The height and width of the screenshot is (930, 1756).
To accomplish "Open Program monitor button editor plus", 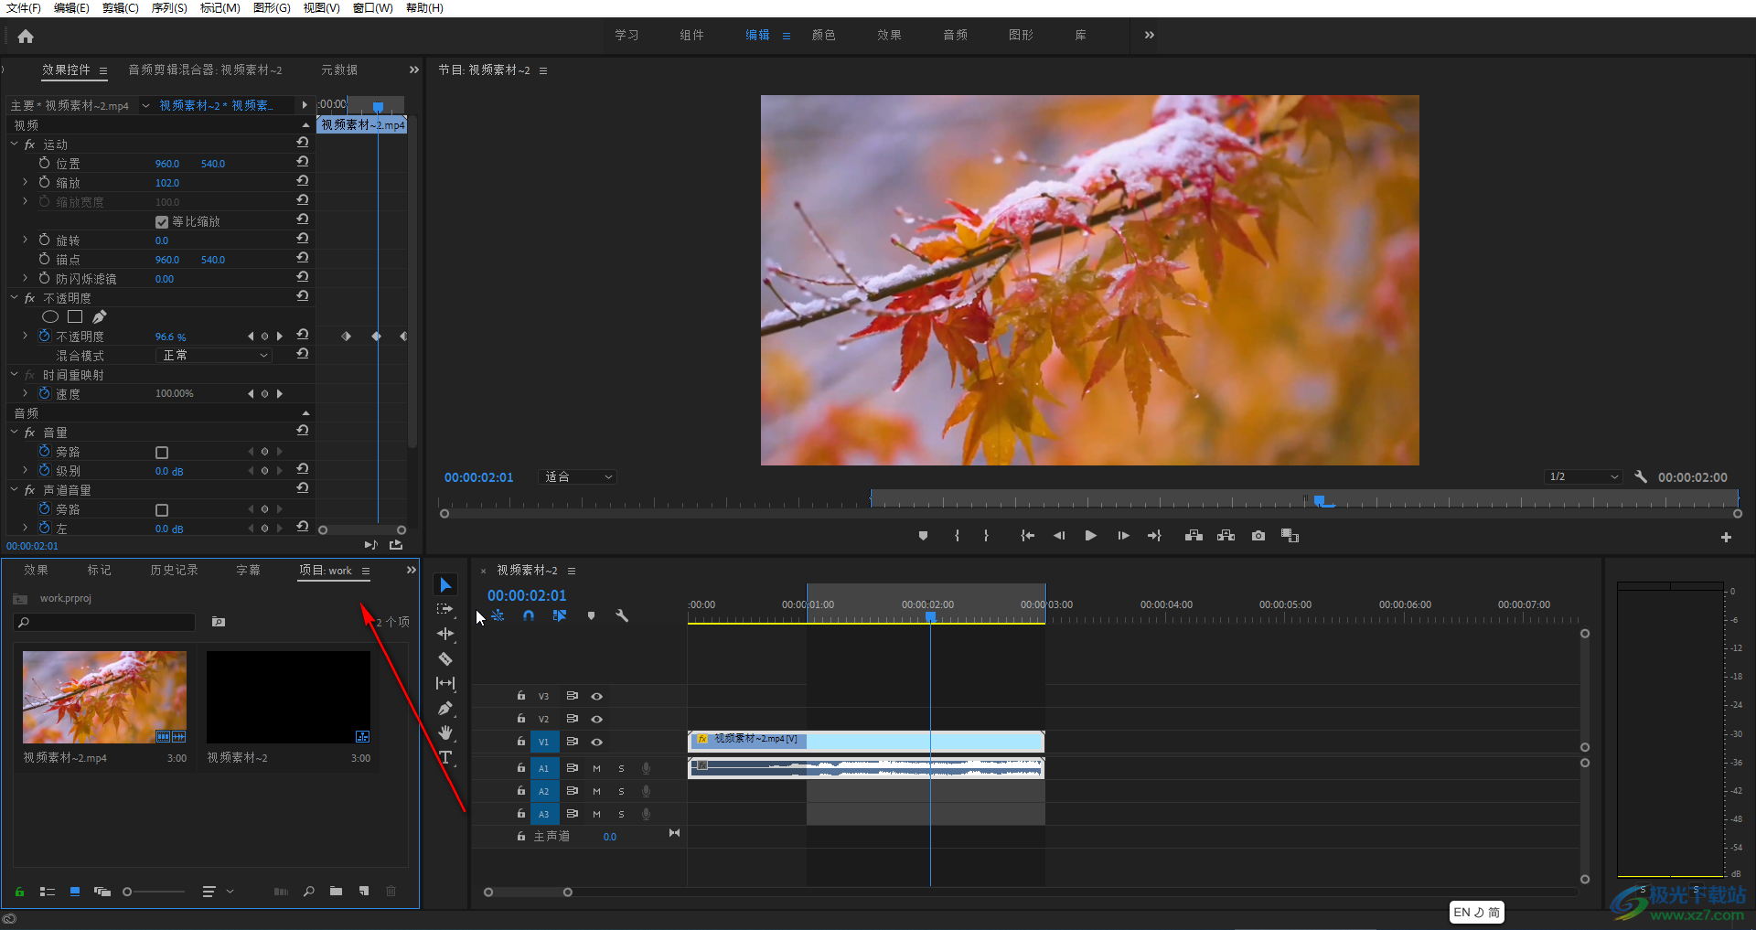I will (1726, 538).
